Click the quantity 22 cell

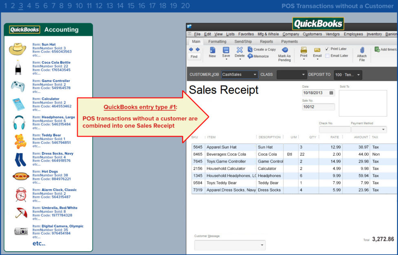[308, 154]
